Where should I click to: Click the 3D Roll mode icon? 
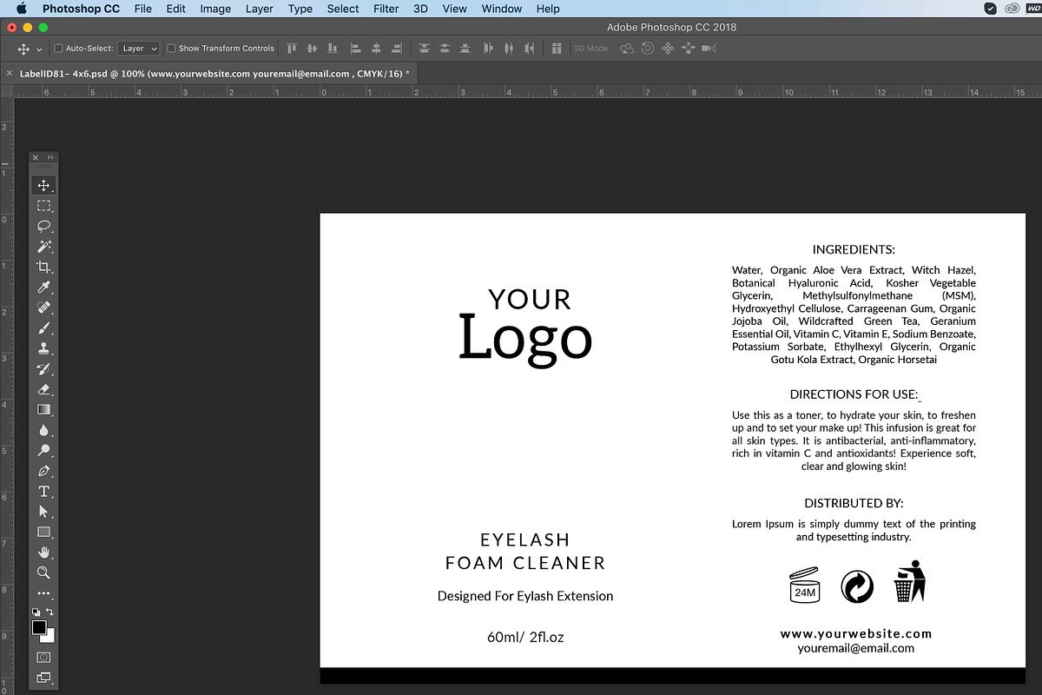tap(648, 49)
